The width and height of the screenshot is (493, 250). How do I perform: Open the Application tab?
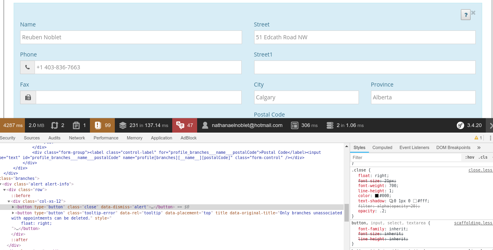click(161, 138)
